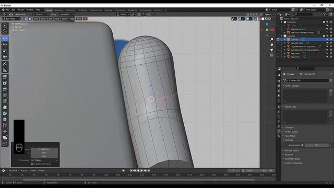This screenshot has width=334, height=188.
Task: Select the Bevel tool
Action: (5, 89)
